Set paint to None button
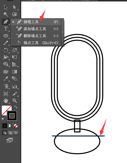Image resolution: width=127 pixels, height=163 pixels. [16, 126]
